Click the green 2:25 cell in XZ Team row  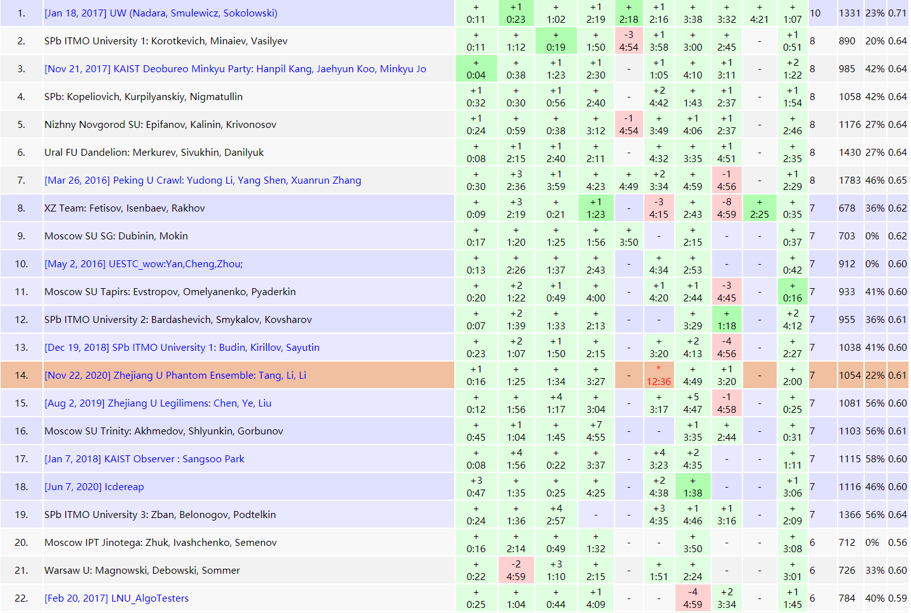[x=759, y=208]
